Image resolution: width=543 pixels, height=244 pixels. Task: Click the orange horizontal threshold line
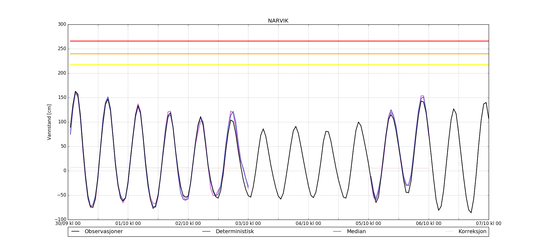[x=278, y=54]
